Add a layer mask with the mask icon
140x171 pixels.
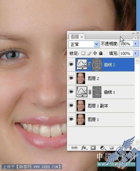pos(93,148)
